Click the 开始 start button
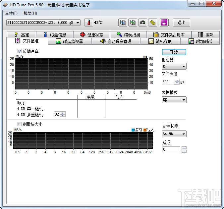 coord(174,52)
